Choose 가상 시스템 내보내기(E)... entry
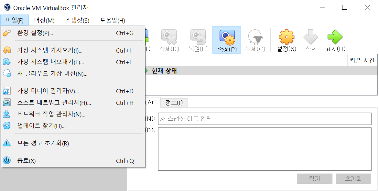The width and height of the screenshot is (379, 191). tap(73, 62)
